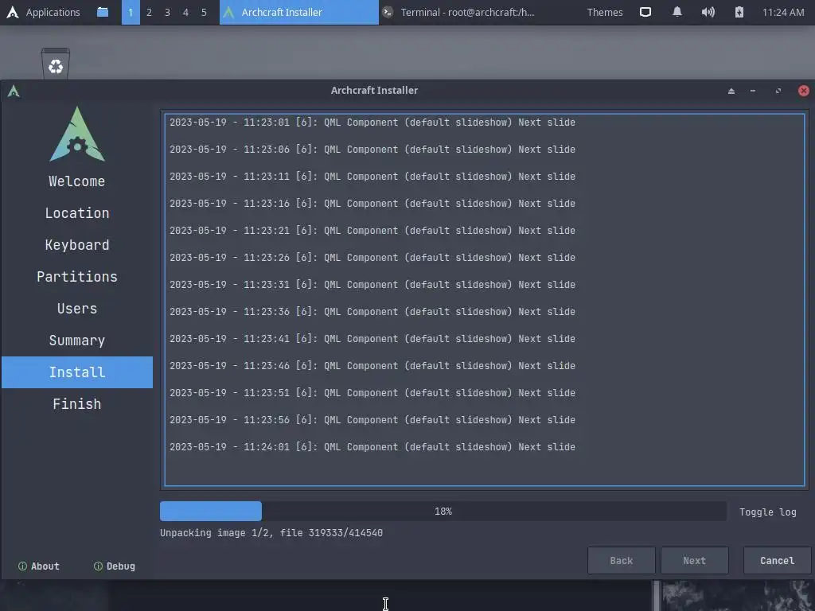Click the Unpacking image status text
This screenshot has width=815, height=611.
click(271, 533)
